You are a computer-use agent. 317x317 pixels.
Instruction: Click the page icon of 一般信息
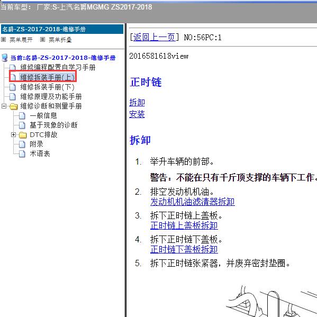pos(22,116)
